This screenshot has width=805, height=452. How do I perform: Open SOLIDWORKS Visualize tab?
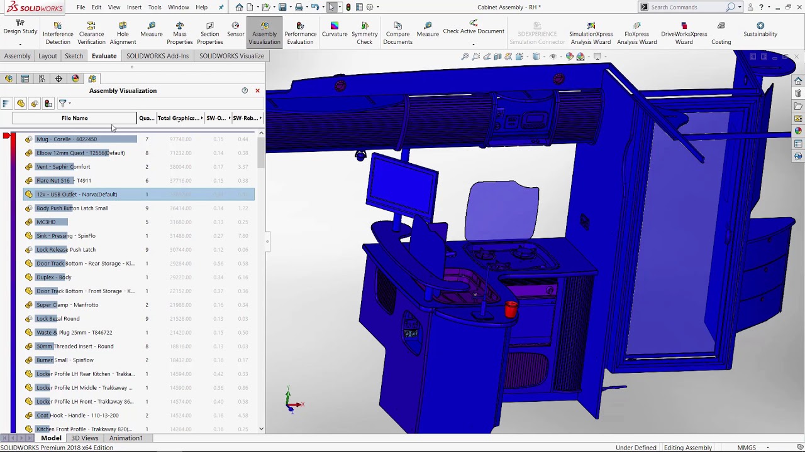(x=231, y=56)
